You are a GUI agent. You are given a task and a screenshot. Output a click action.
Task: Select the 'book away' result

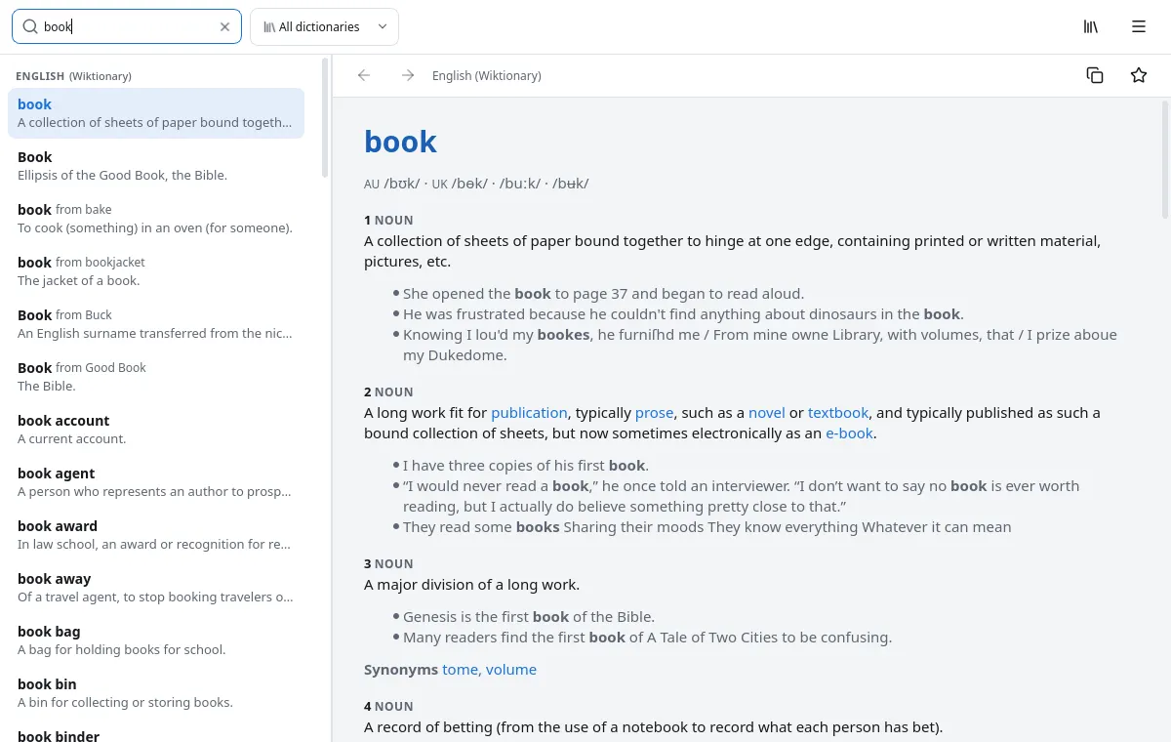pyautogui.click(x=156, y=588)
